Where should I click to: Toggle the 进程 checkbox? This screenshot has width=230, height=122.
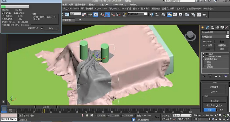coord(217,110)
